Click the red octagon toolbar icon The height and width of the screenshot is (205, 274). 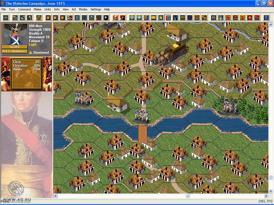click(x=250, y=18)
